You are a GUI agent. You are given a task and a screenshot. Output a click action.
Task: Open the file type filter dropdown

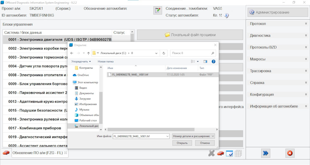[x=193, y=136]
